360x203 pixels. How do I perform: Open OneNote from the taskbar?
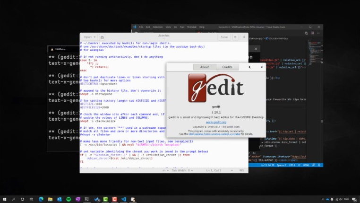tap(78, 199)
